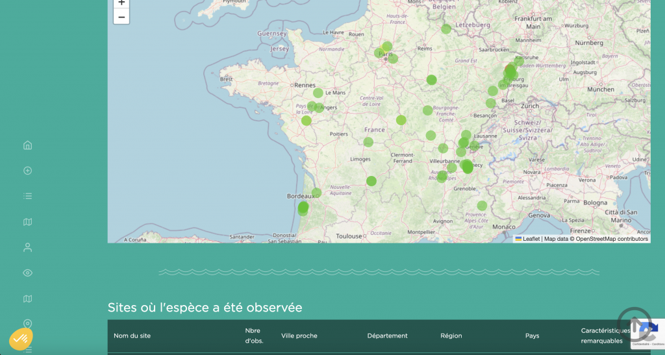Select the observation marker near Le Mans
Image resolution: width=665 pixels, height=355 pixels.
coord(318,93)
